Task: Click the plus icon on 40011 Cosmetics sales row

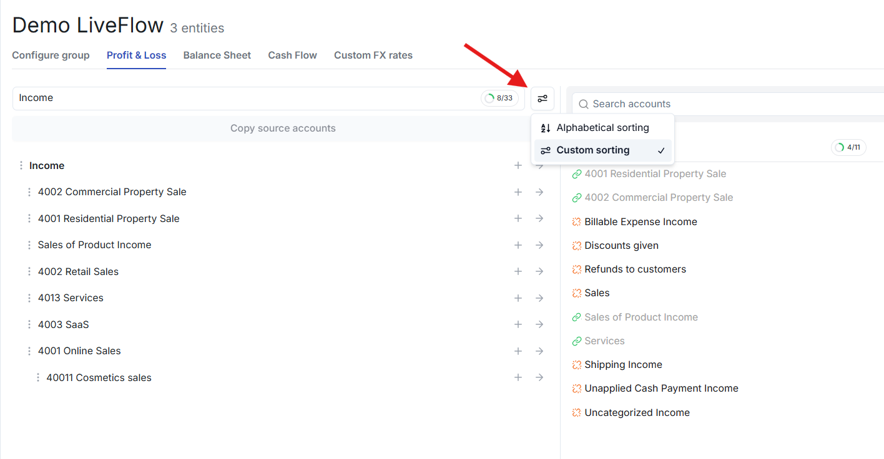Action: click(518, 378)
